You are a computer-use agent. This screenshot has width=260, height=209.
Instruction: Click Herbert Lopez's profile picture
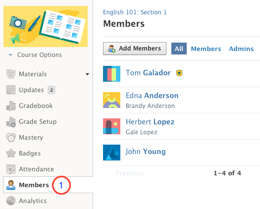click(111, 126)
